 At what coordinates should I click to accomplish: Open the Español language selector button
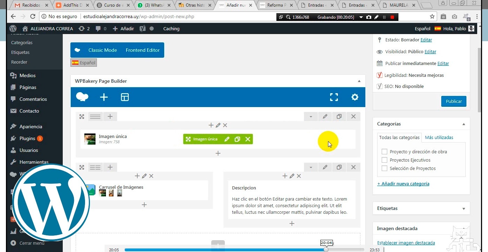[x=84, y=63]
